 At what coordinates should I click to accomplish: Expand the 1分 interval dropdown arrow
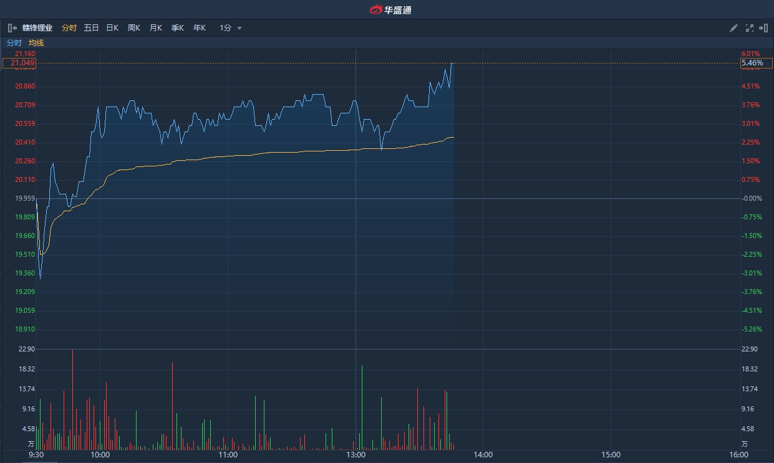pyautogui.click(x=239, y=29)
